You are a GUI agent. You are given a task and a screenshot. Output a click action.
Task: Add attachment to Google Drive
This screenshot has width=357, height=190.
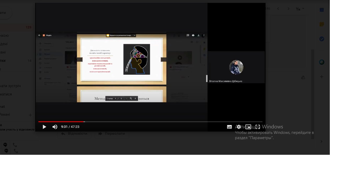pos(303,78)
